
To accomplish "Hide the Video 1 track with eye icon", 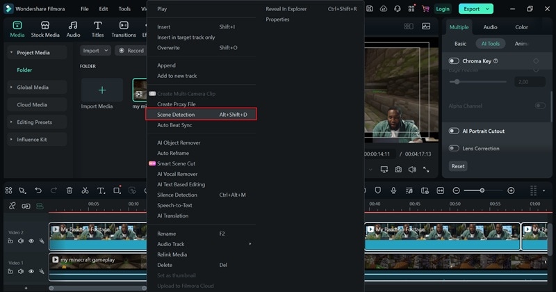I will point(31,271).
